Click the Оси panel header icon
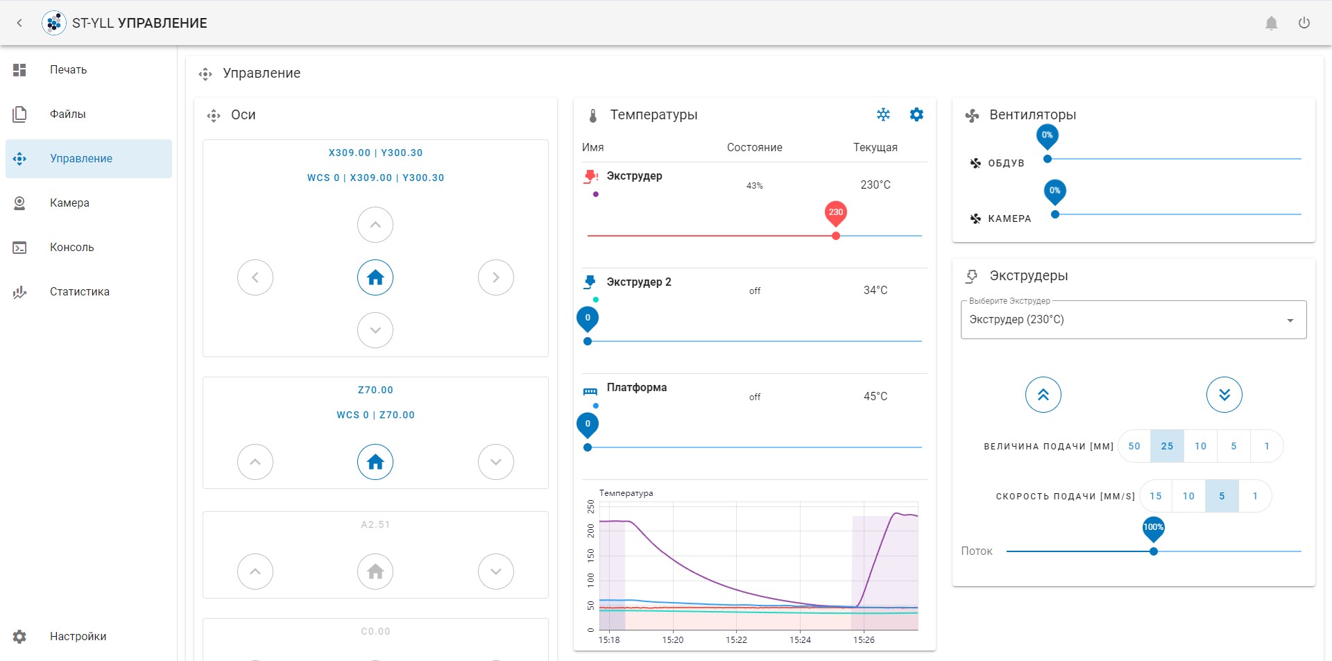The width and height of the screenshot is (1332, 661). point(214,116)
